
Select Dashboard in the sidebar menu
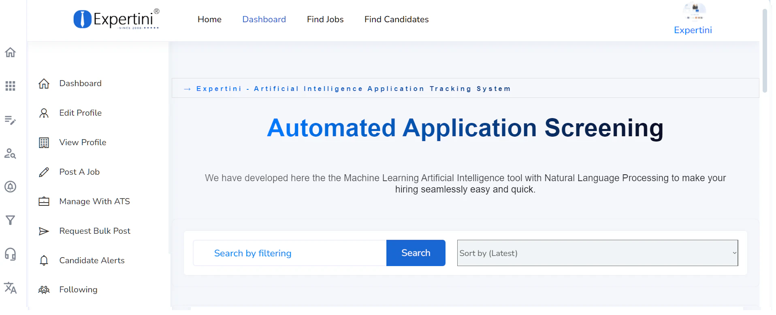[80, 83]
